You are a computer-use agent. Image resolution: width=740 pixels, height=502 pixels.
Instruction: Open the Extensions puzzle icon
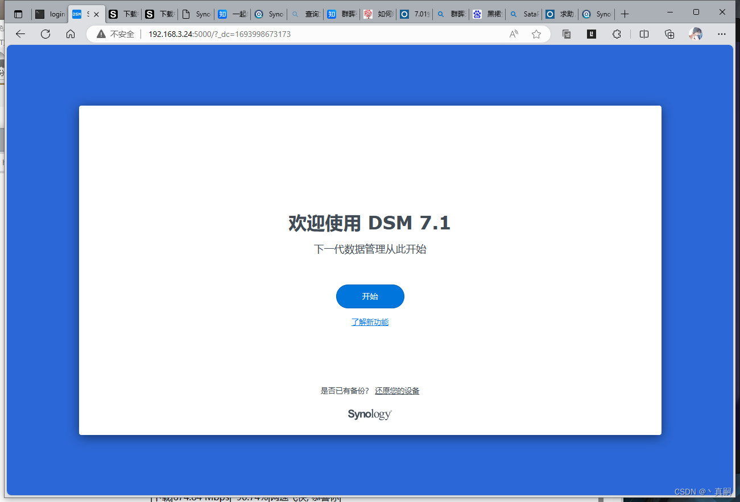(x=617, y=34)
